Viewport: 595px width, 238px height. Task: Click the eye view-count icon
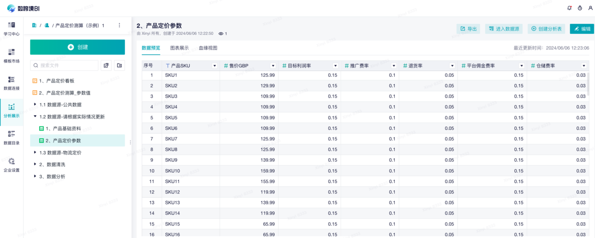pos(221,33)
